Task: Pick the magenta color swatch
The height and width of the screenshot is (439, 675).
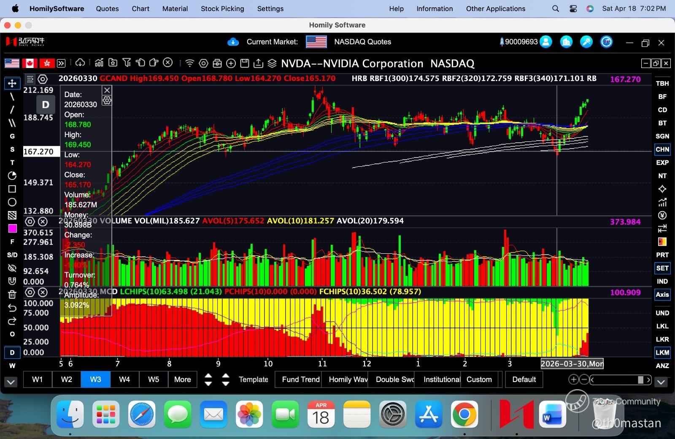Action: click(12, 228)
